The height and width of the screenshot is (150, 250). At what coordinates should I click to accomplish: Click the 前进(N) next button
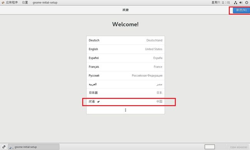click(241, 10)
